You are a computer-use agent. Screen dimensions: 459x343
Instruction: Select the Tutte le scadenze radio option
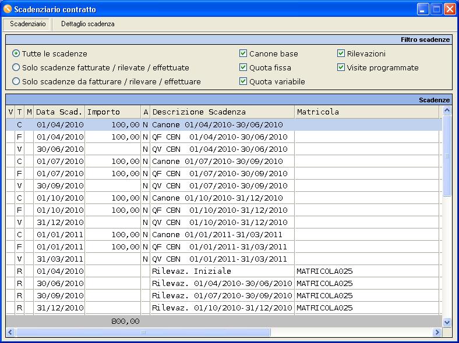click(x=16, y=53)
